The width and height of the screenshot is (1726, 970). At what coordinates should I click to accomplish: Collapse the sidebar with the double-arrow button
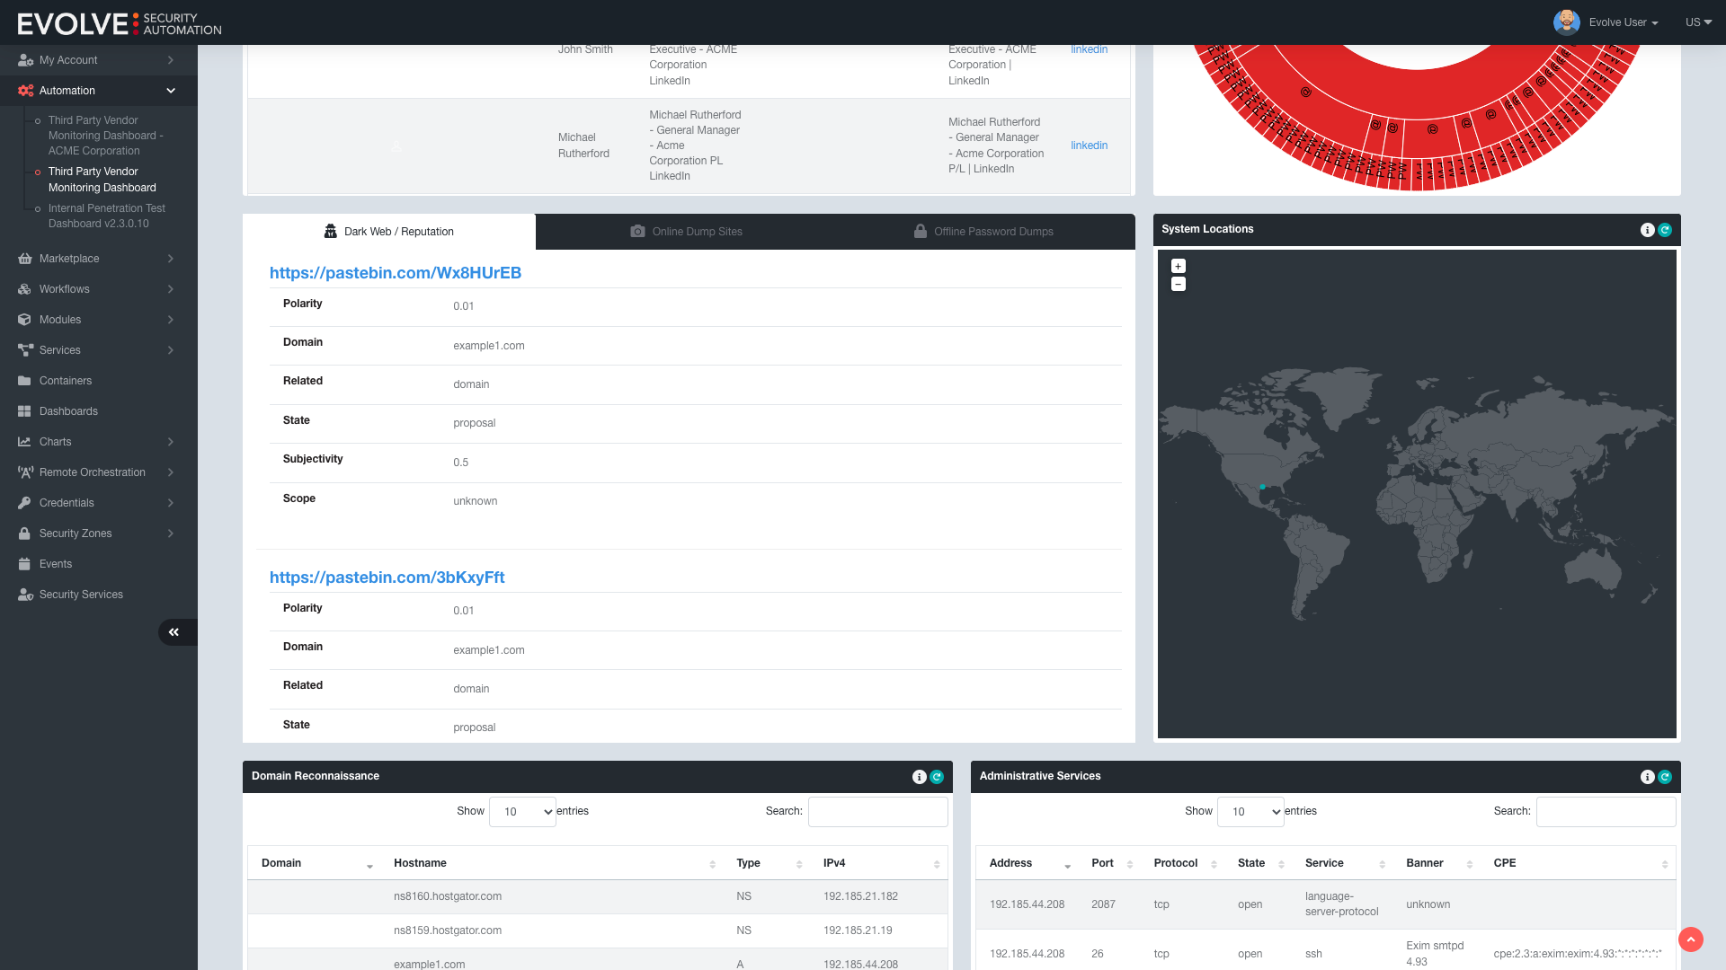click(x=174, y=632)
